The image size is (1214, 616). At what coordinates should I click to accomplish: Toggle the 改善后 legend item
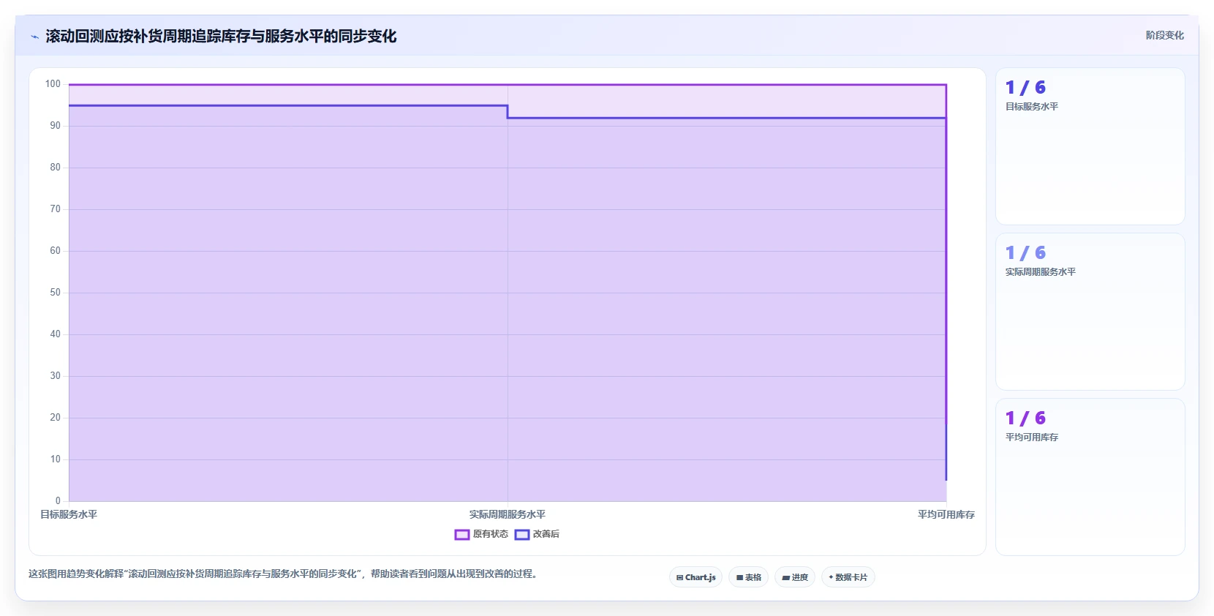point(537,534)
